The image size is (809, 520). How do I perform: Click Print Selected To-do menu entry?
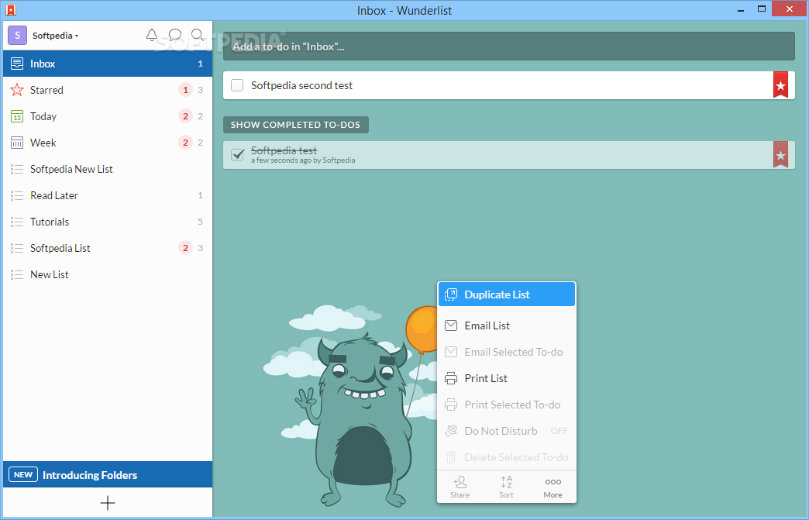[507, 405]
